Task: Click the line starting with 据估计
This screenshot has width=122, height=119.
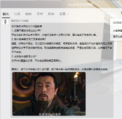Action: coord(60,69)
